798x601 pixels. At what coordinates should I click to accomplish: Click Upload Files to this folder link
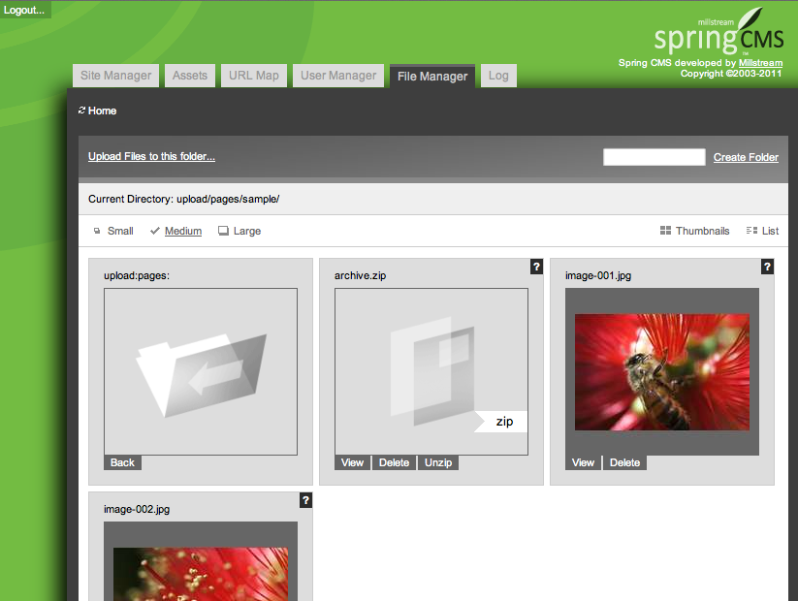tap(151, 156)
